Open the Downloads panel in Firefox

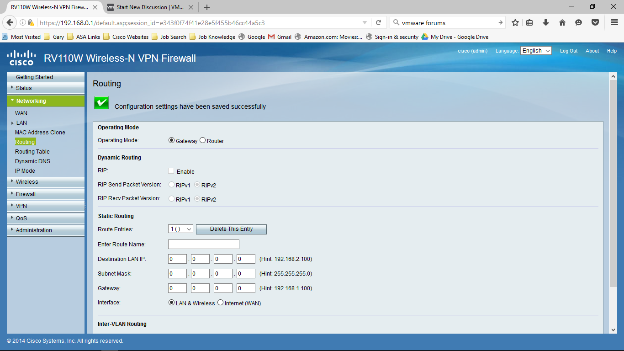click(545, 21)
